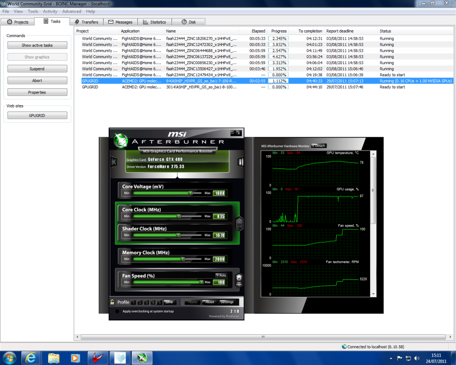
Task: Click the Core Clock slider handle
Action: (x=179, y=216)
